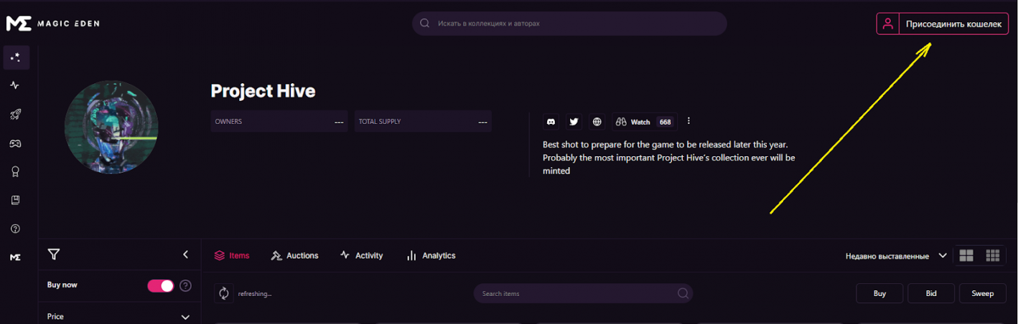Image resolution: width=1018 pixels, height=324 pixels.
Task: Focus the Search items field
Action: click(583, 293)
